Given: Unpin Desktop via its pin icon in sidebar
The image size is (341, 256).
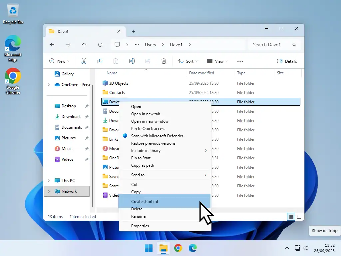Looking at the screenshot, I should pos(87,106).
